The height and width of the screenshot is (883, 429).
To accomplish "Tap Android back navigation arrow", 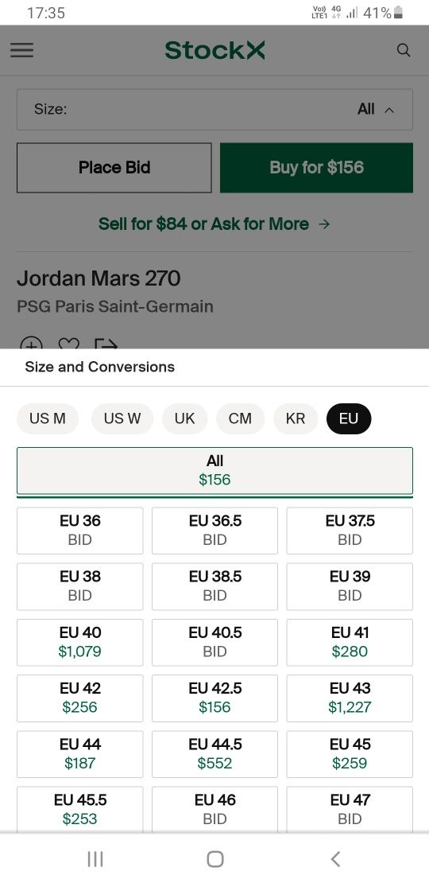I will pyautogui.click(x=335, y=859).
